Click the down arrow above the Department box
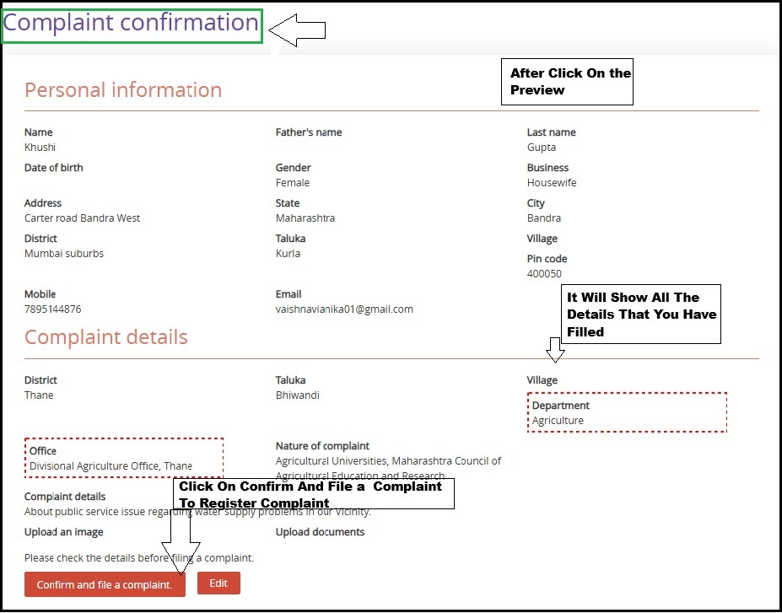782x613 pixels. coord(554,349)
